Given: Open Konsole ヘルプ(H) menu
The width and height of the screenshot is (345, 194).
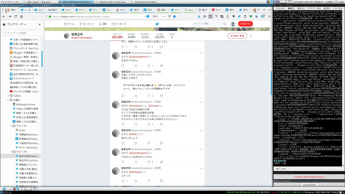Looking at the screenshot, I should coord(337,9).
